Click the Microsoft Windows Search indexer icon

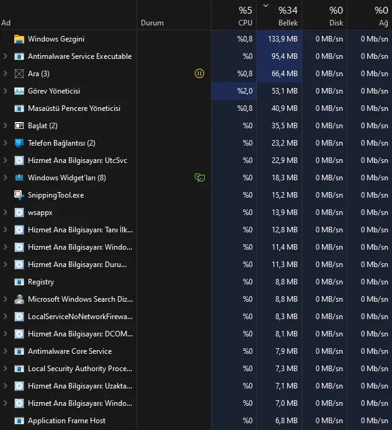tap(19, 299)
